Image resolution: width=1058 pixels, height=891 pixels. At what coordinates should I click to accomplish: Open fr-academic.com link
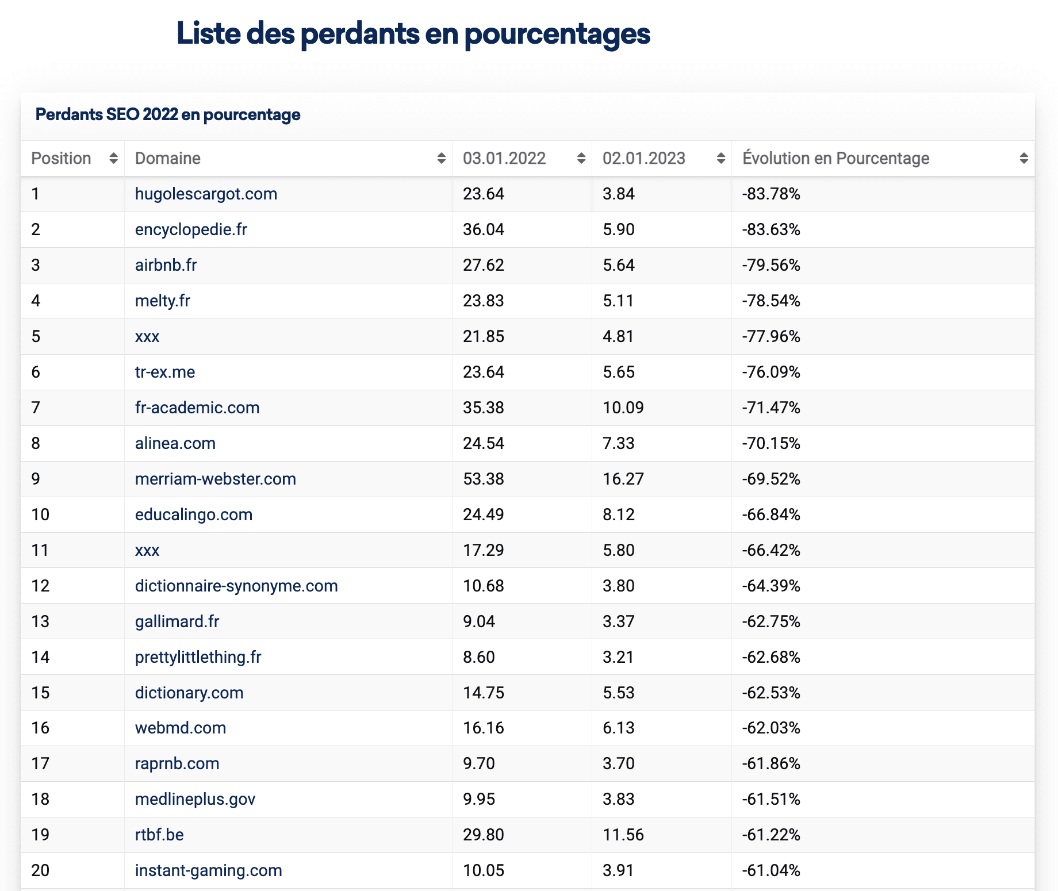tap(197, 408)
